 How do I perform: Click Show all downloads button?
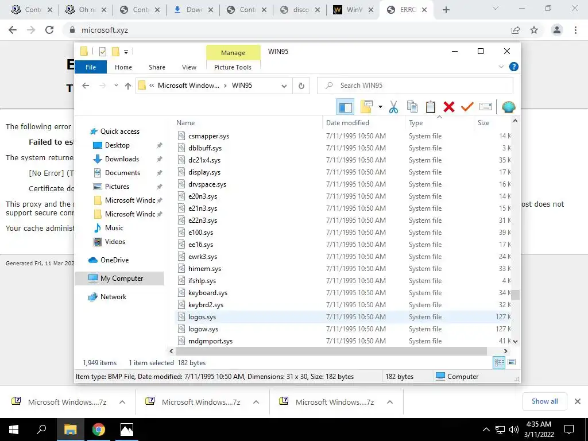(x=544, y=401)
